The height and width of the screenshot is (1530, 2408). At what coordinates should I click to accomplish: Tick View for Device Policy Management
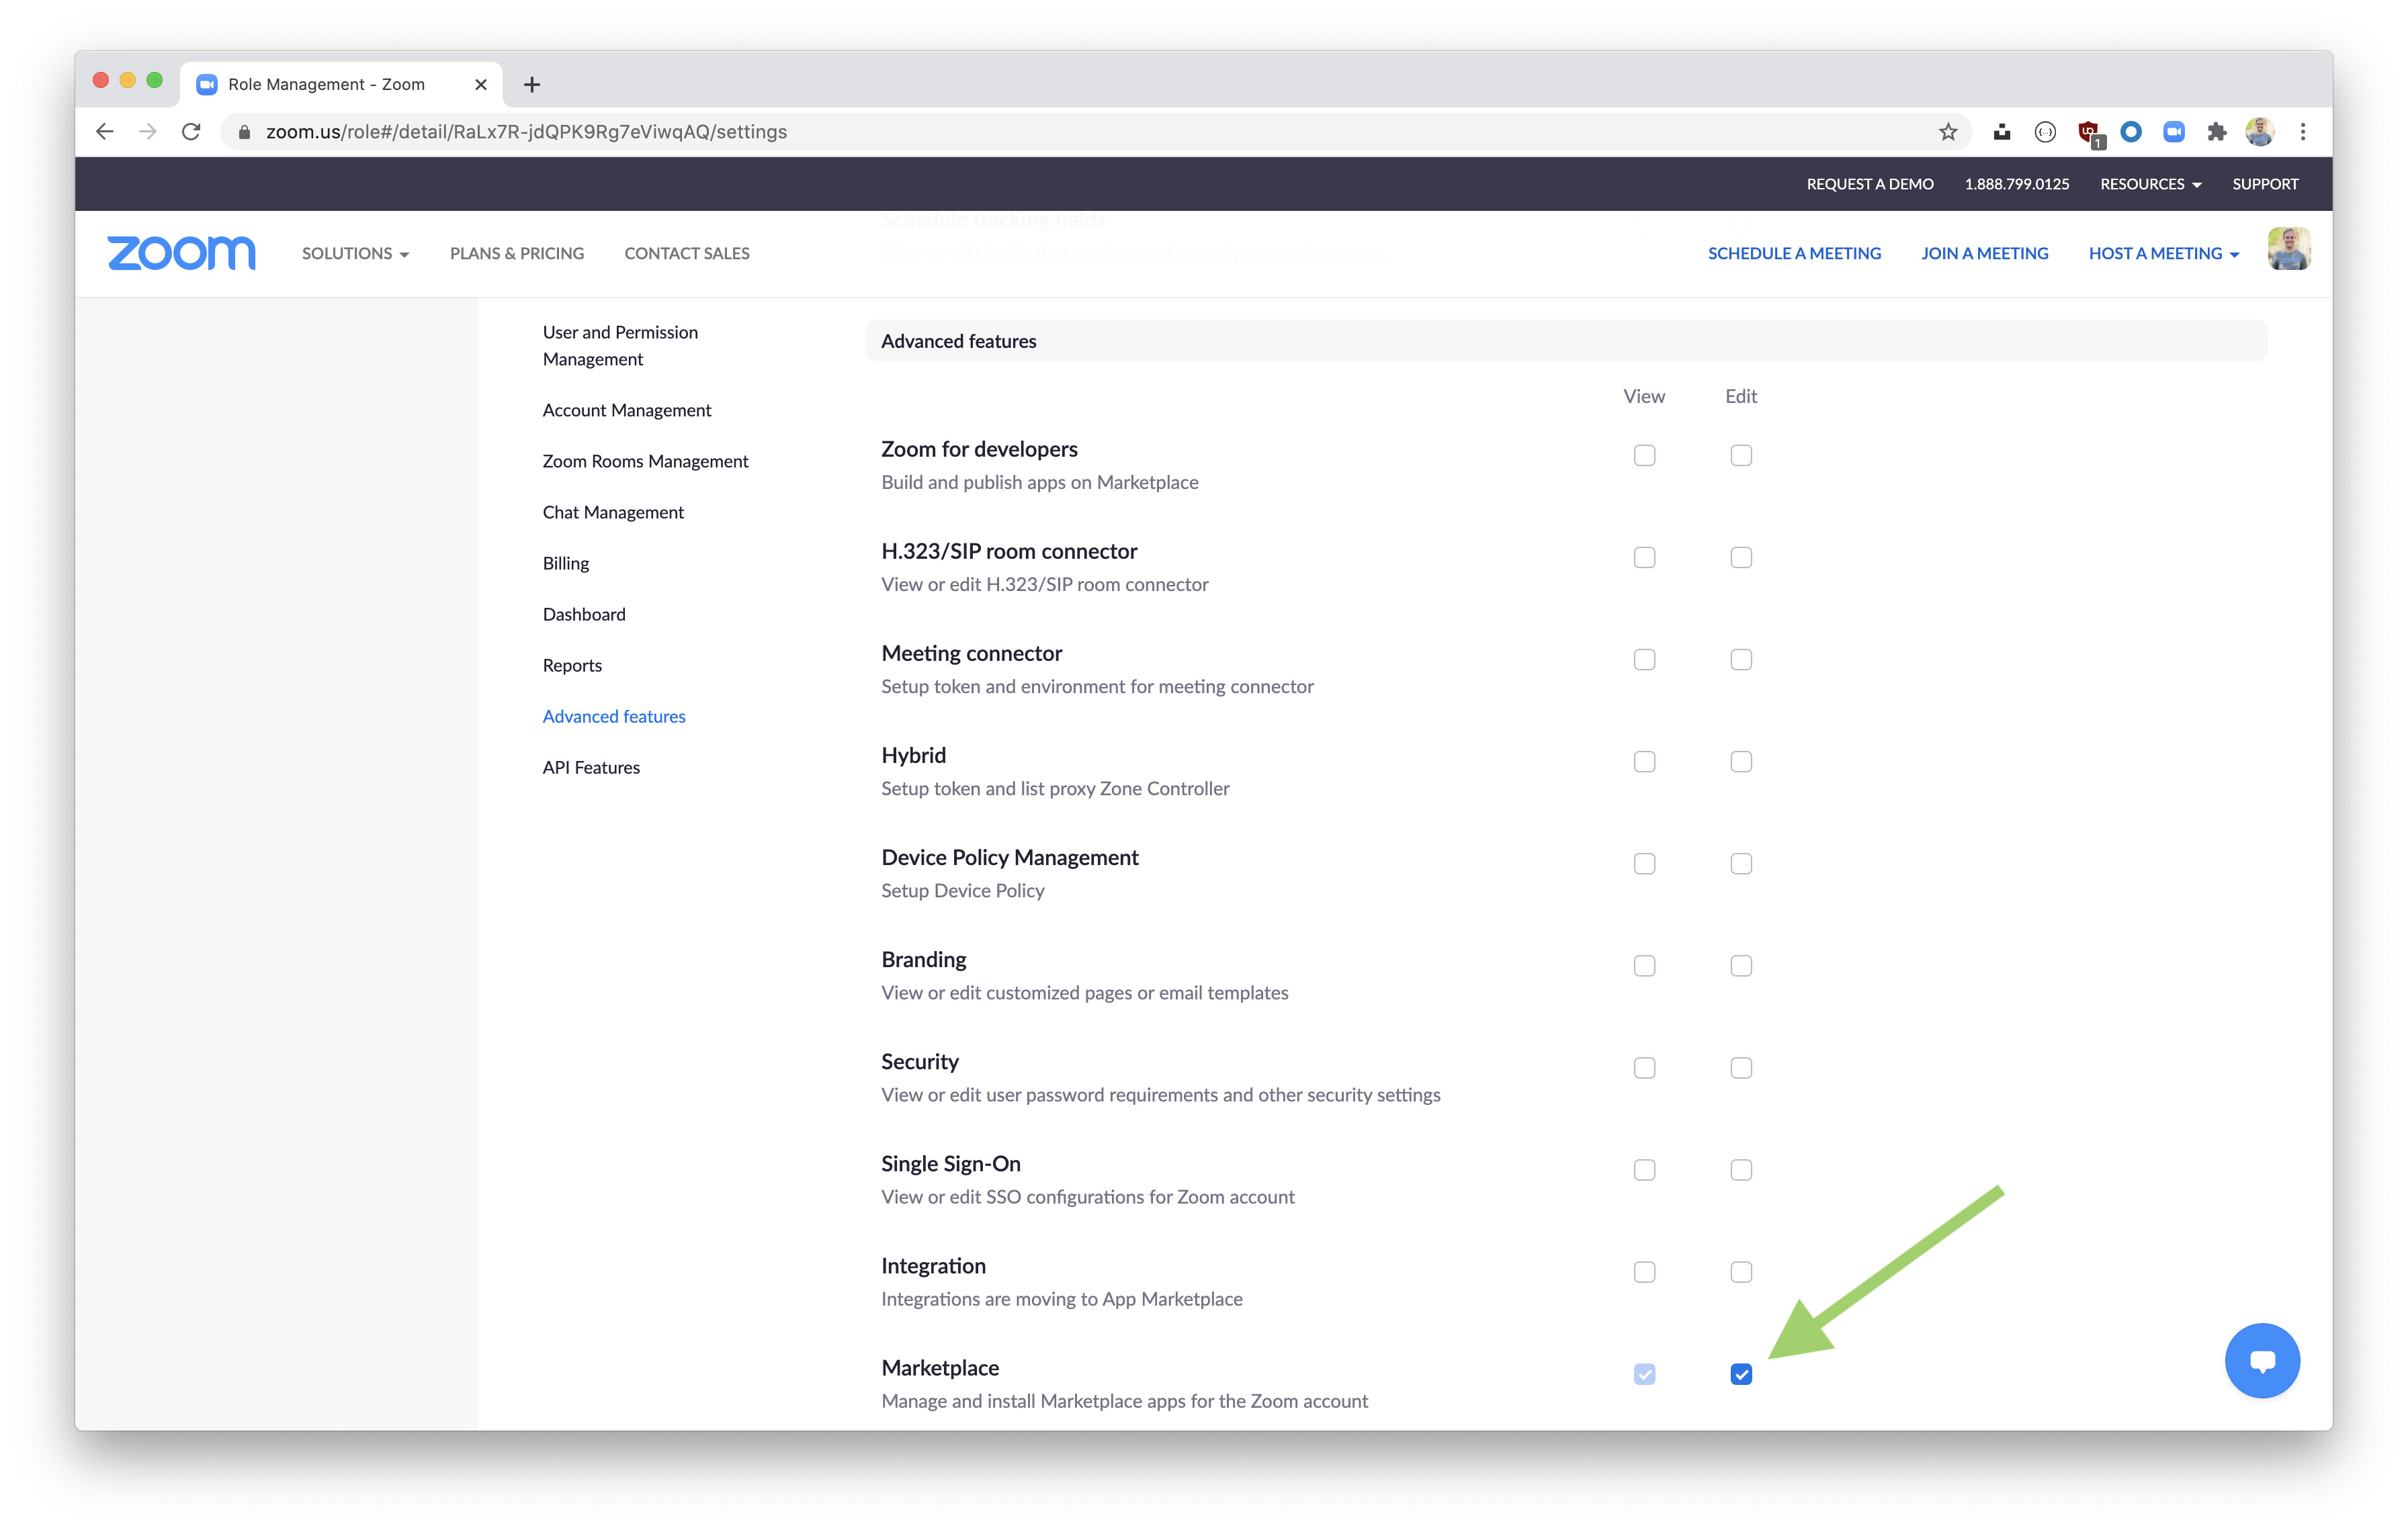[1644, 864]
